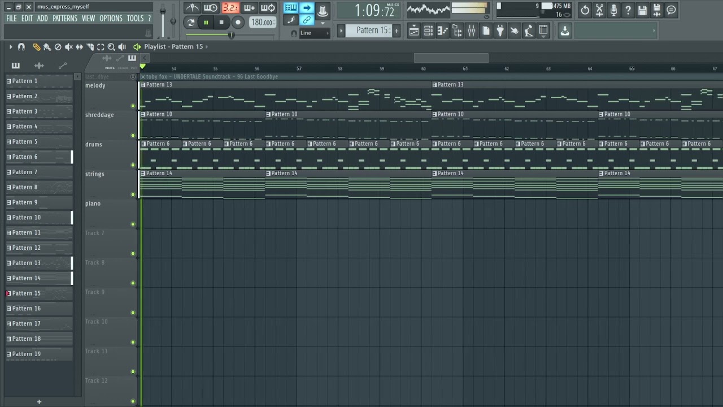Screen dimensions: 723x407
Task: Toggle pattern/song mode switch
Action: (190, 23)
